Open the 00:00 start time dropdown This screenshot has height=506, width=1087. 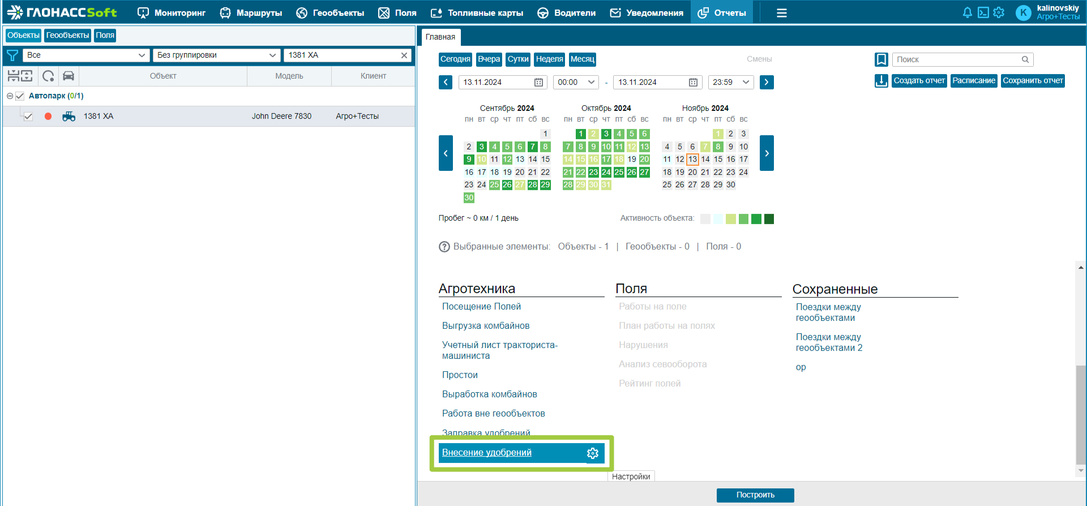pyautogui.click(x=576, y=83)
